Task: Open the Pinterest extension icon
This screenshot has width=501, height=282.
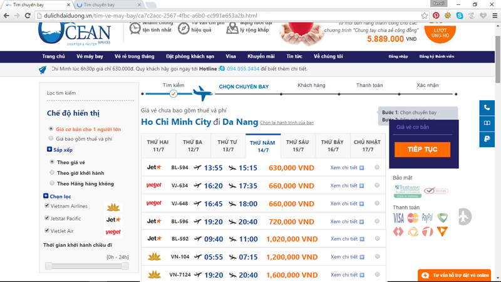Action: click(436, 15)
